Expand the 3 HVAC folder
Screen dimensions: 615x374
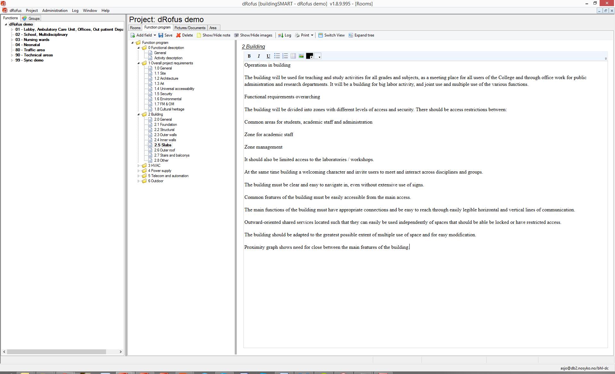click(139, 166)
